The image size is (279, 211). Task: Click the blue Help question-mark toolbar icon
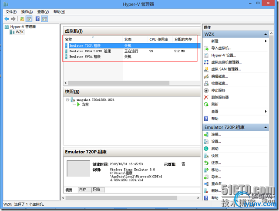[37, 19]
